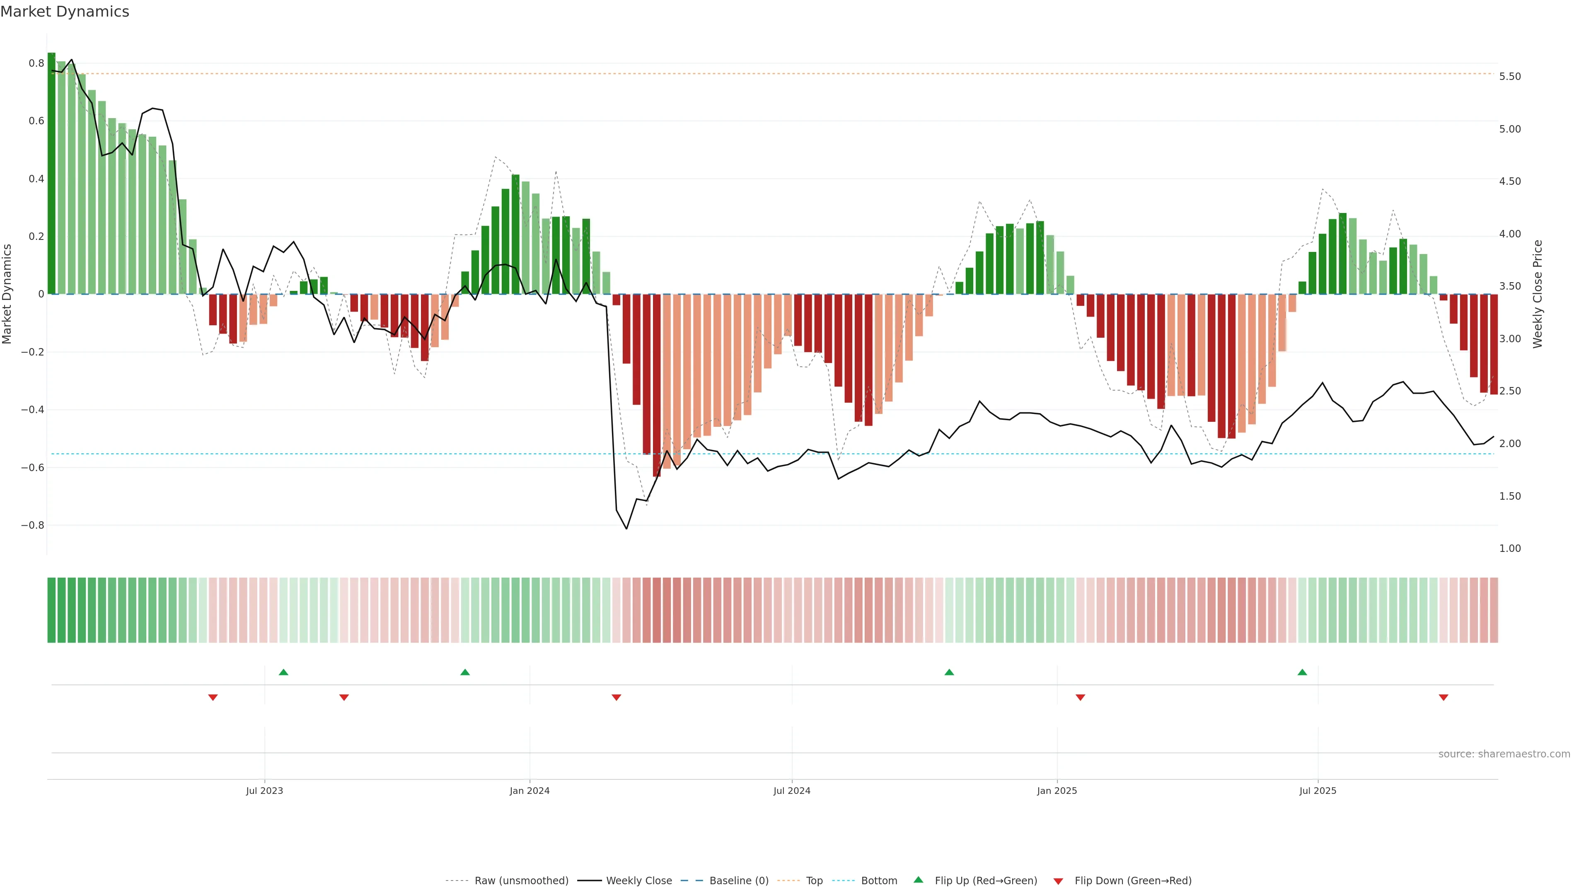Click the flip-up triangle just before Jul 2025

(1302, 672)
